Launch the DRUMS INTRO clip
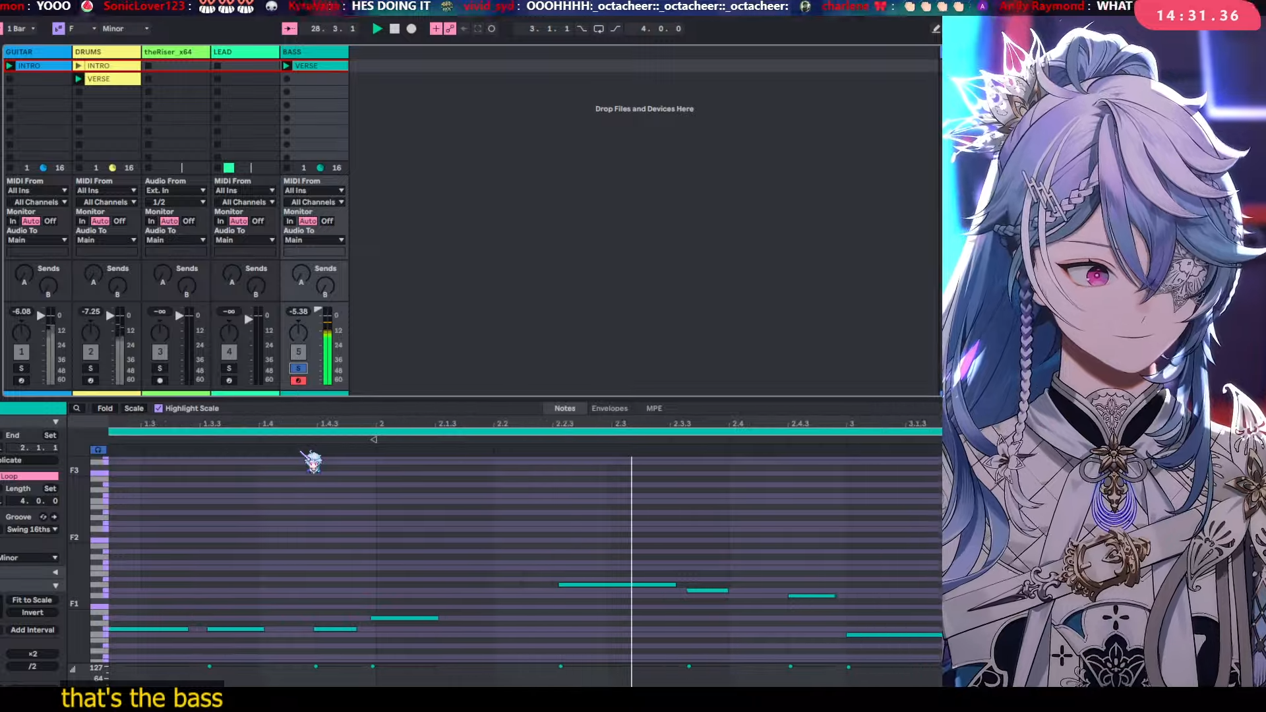This screenshot has width=1266, height=712. coord(79,66)
